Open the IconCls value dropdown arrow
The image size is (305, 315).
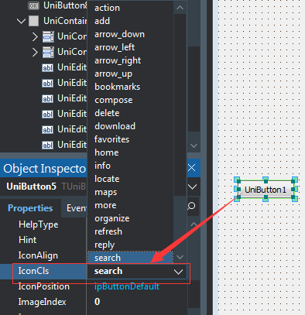coord(178,272)
